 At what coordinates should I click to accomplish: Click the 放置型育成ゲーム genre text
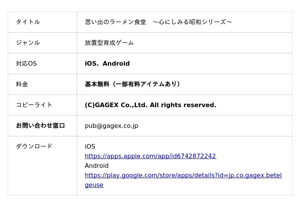coord(109,43)
